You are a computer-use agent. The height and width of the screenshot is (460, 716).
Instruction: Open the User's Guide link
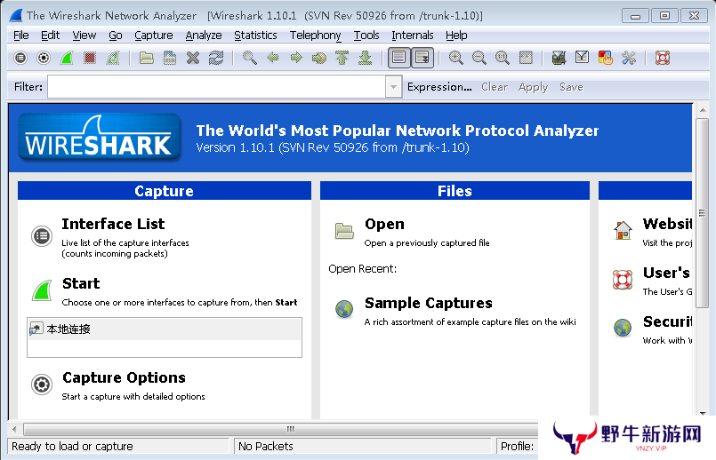pos(666,273)
